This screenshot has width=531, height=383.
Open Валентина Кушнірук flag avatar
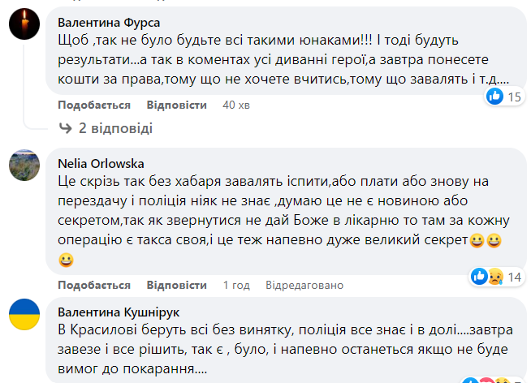(x=25, y=315)
